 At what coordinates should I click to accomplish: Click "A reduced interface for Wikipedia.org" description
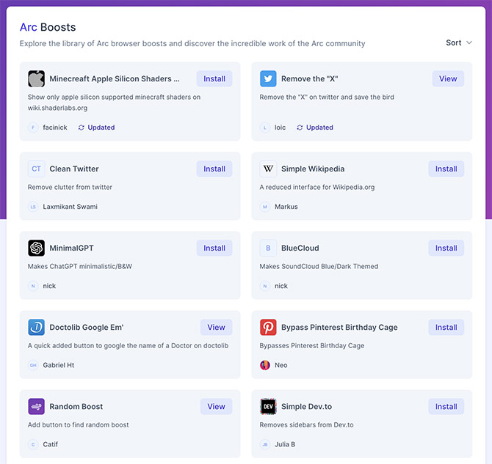[317, 188]
